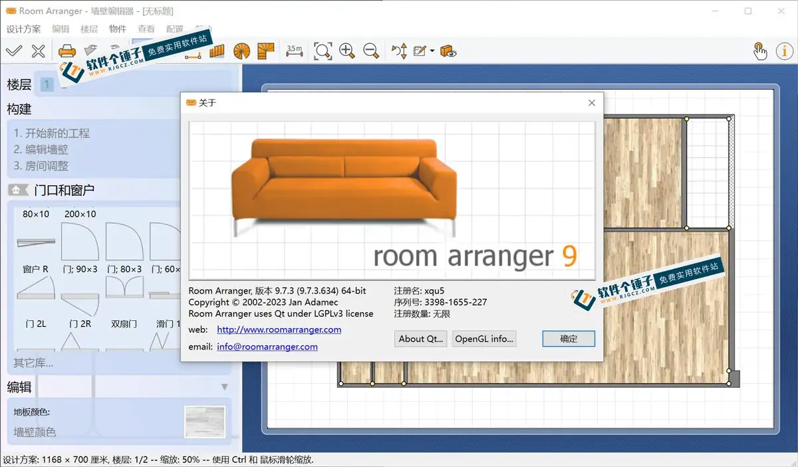Image resolution: width=798 pixels, height=467 pixels.
Task: Click step 2. 编辑墙壁
Action: pos(41,149)
